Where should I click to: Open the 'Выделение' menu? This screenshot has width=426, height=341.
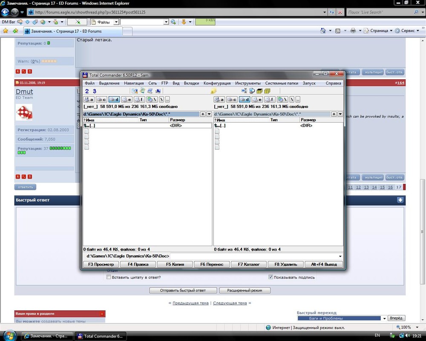coord(109,83)
